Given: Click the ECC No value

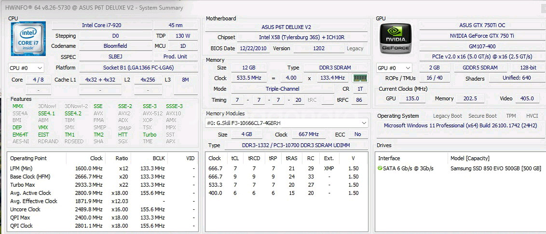Looking at the screenshot, I should pyautogui.click(x=357, y=134).
